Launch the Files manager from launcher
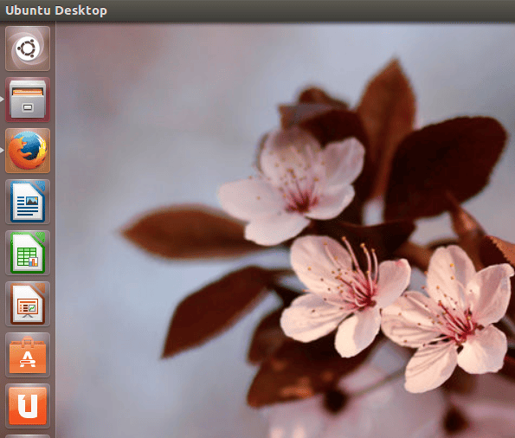The width and height of the screenshot is (515, 438). tap(28, 100)
